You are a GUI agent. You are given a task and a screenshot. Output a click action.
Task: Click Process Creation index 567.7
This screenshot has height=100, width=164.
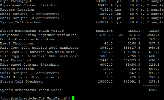click(154, 69)
